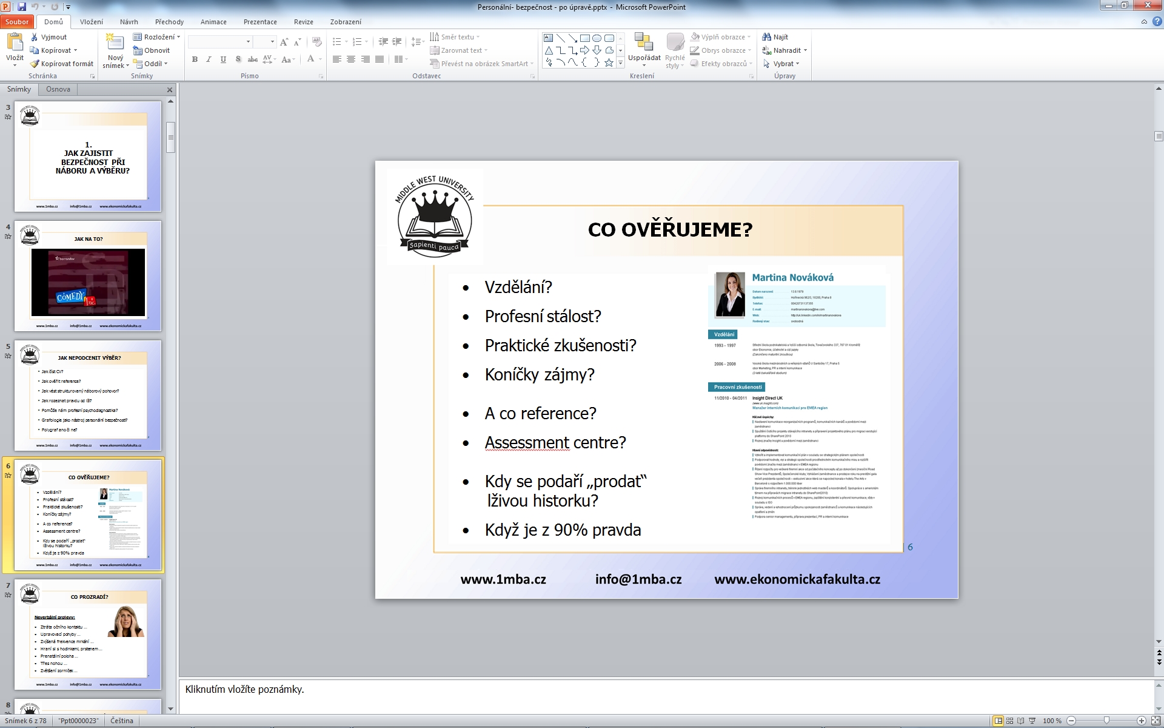
Task: Expand Oddíl section dropdown
Action: pos(166,64)
